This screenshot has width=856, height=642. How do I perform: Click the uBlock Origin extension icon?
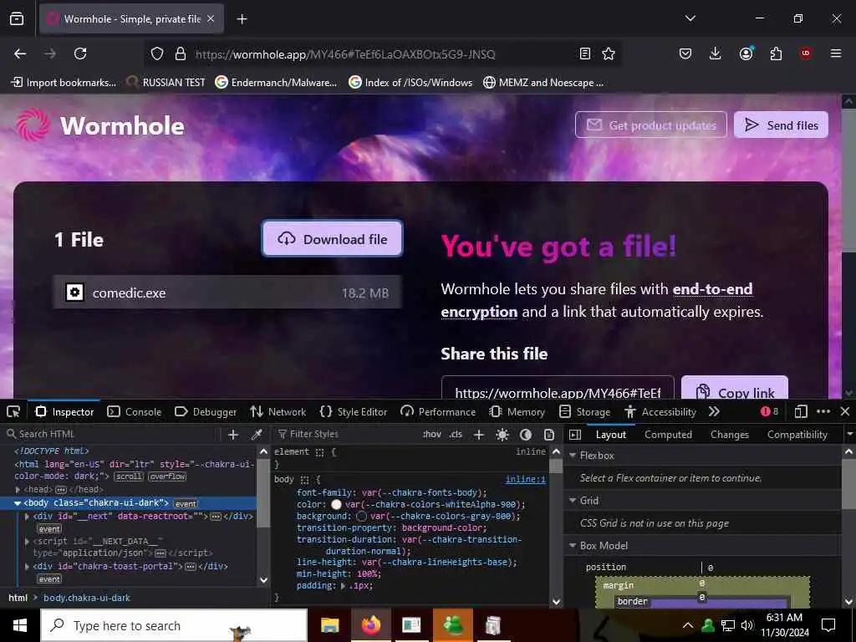pyautogui.click(x=805, y=53)
